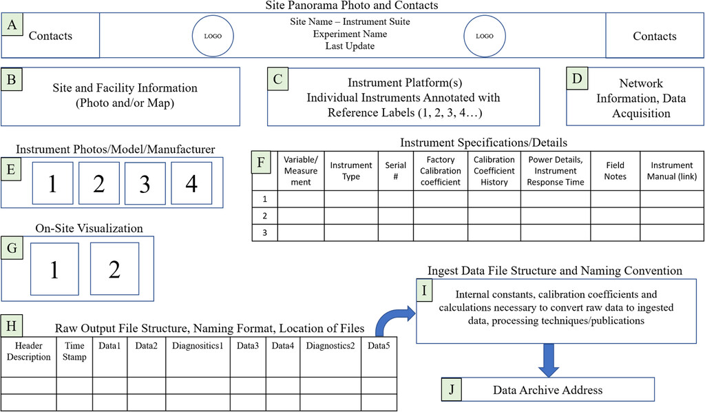Click the 'Instrument Manual (link)' column header
This screenshot has width=705, height=412.
tap(672, 171)
